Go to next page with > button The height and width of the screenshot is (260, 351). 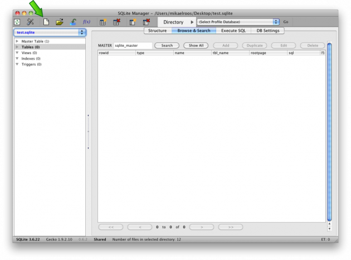(x=202, y=227)
